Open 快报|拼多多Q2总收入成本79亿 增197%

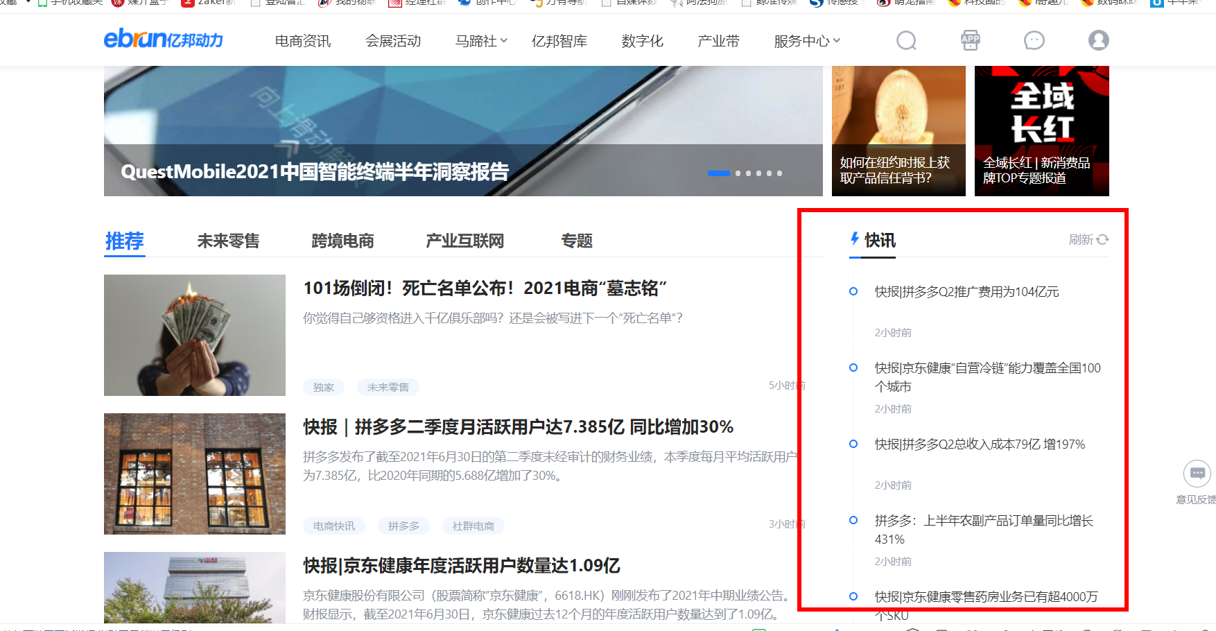click(x=980, y=444)
